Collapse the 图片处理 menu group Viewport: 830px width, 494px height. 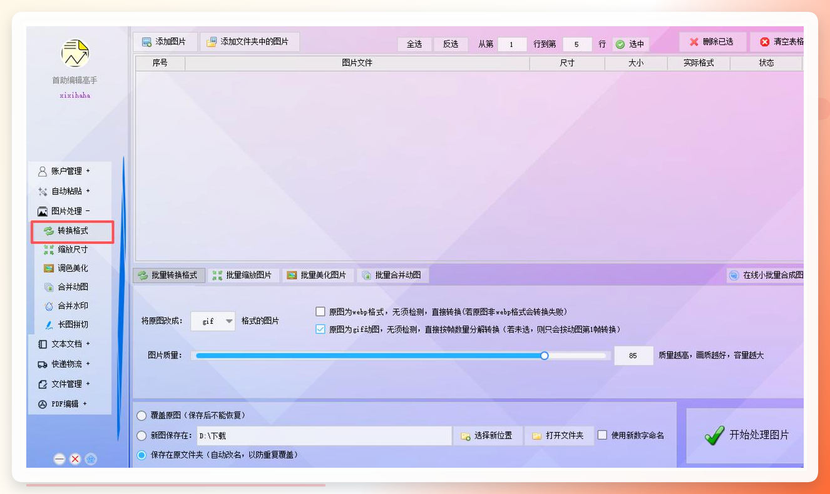pyautogui.click(x=64, y=211)
